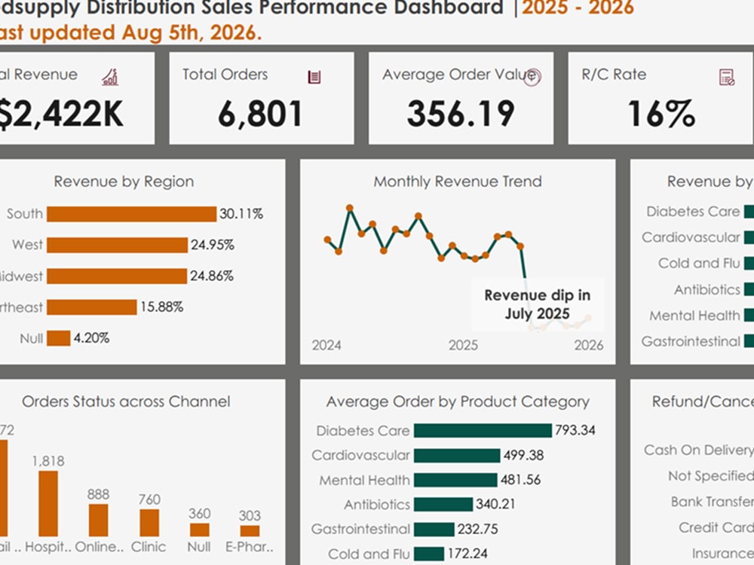The image size is (754, 565).
Task: Click the highest peak point on trend line
Action: (350, 208)
